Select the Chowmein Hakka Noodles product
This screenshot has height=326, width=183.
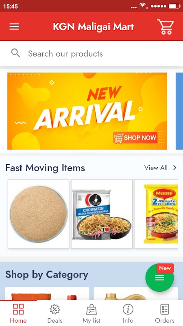[102, 214]
